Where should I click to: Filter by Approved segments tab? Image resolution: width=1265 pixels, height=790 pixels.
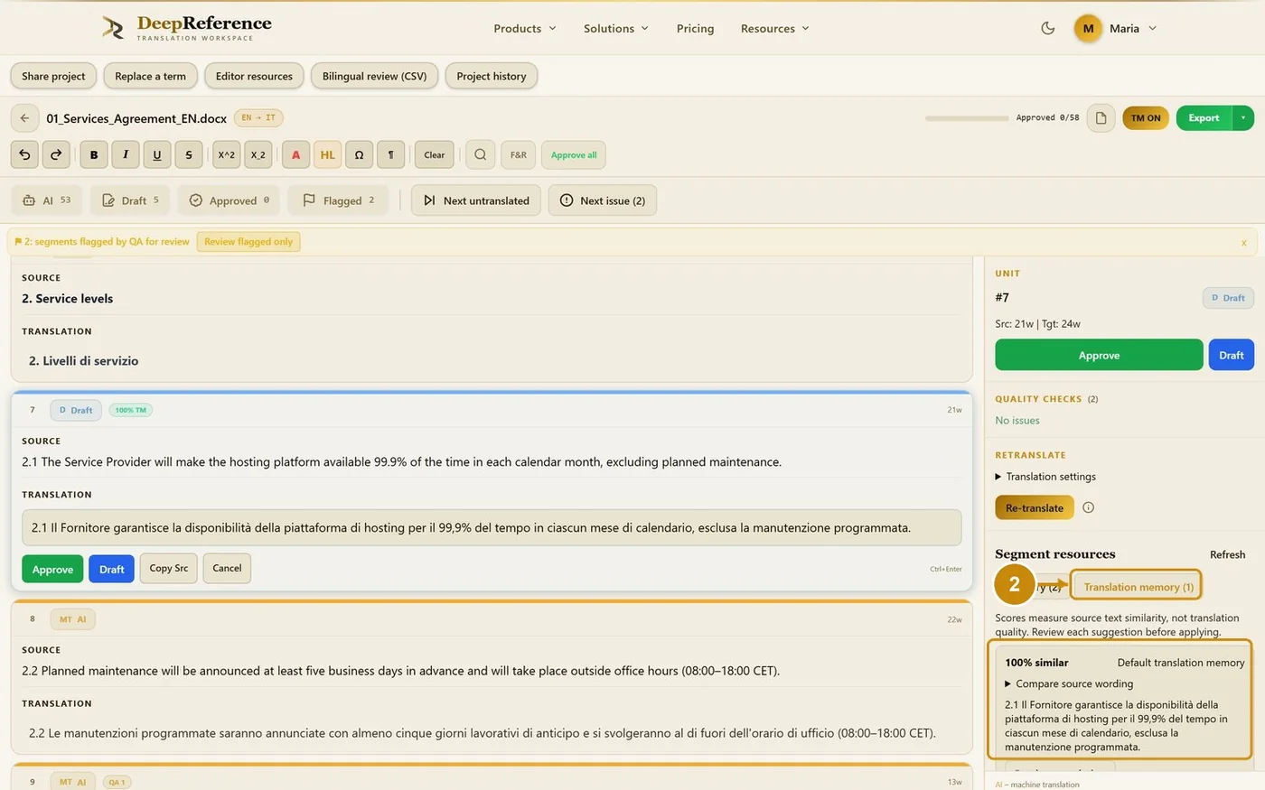[230, 200]
